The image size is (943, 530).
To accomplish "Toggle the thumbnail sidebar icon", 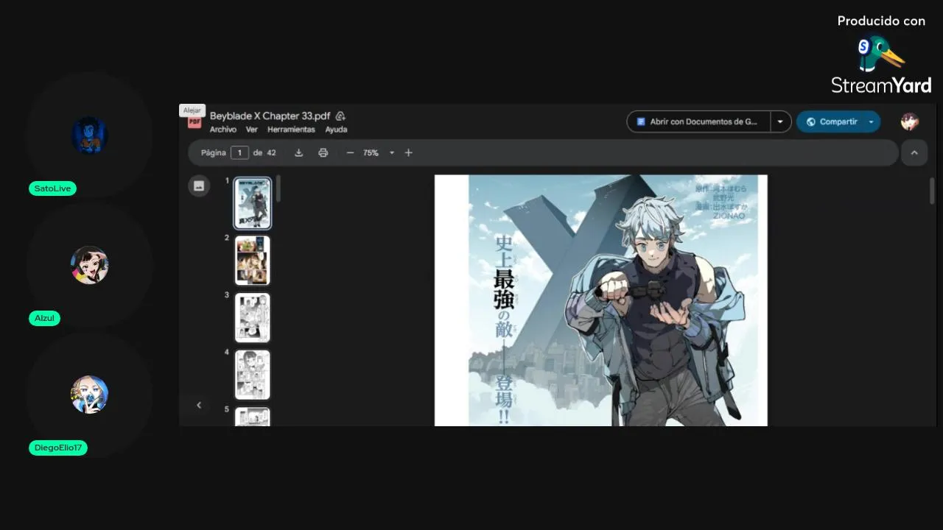I will point(198,186).
